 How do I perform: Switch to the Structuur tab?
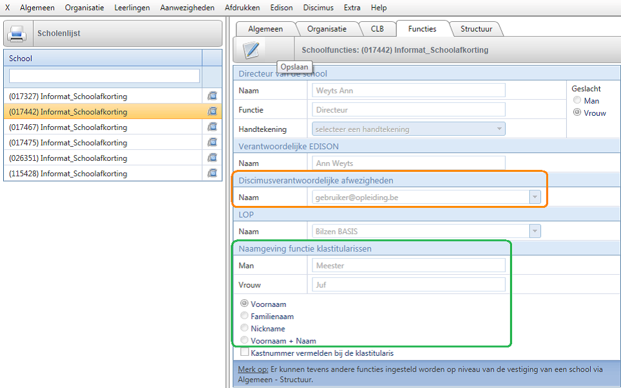click(x=477, y=29)
